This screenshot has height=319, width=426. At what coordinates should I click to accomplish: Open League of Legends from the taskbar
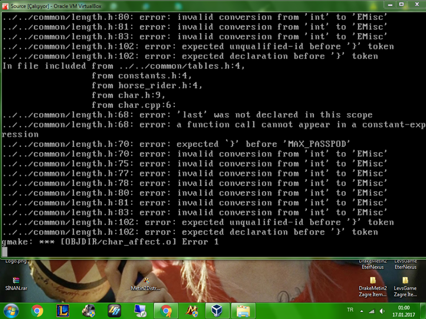pyautogui.click(x=63, y=311)
